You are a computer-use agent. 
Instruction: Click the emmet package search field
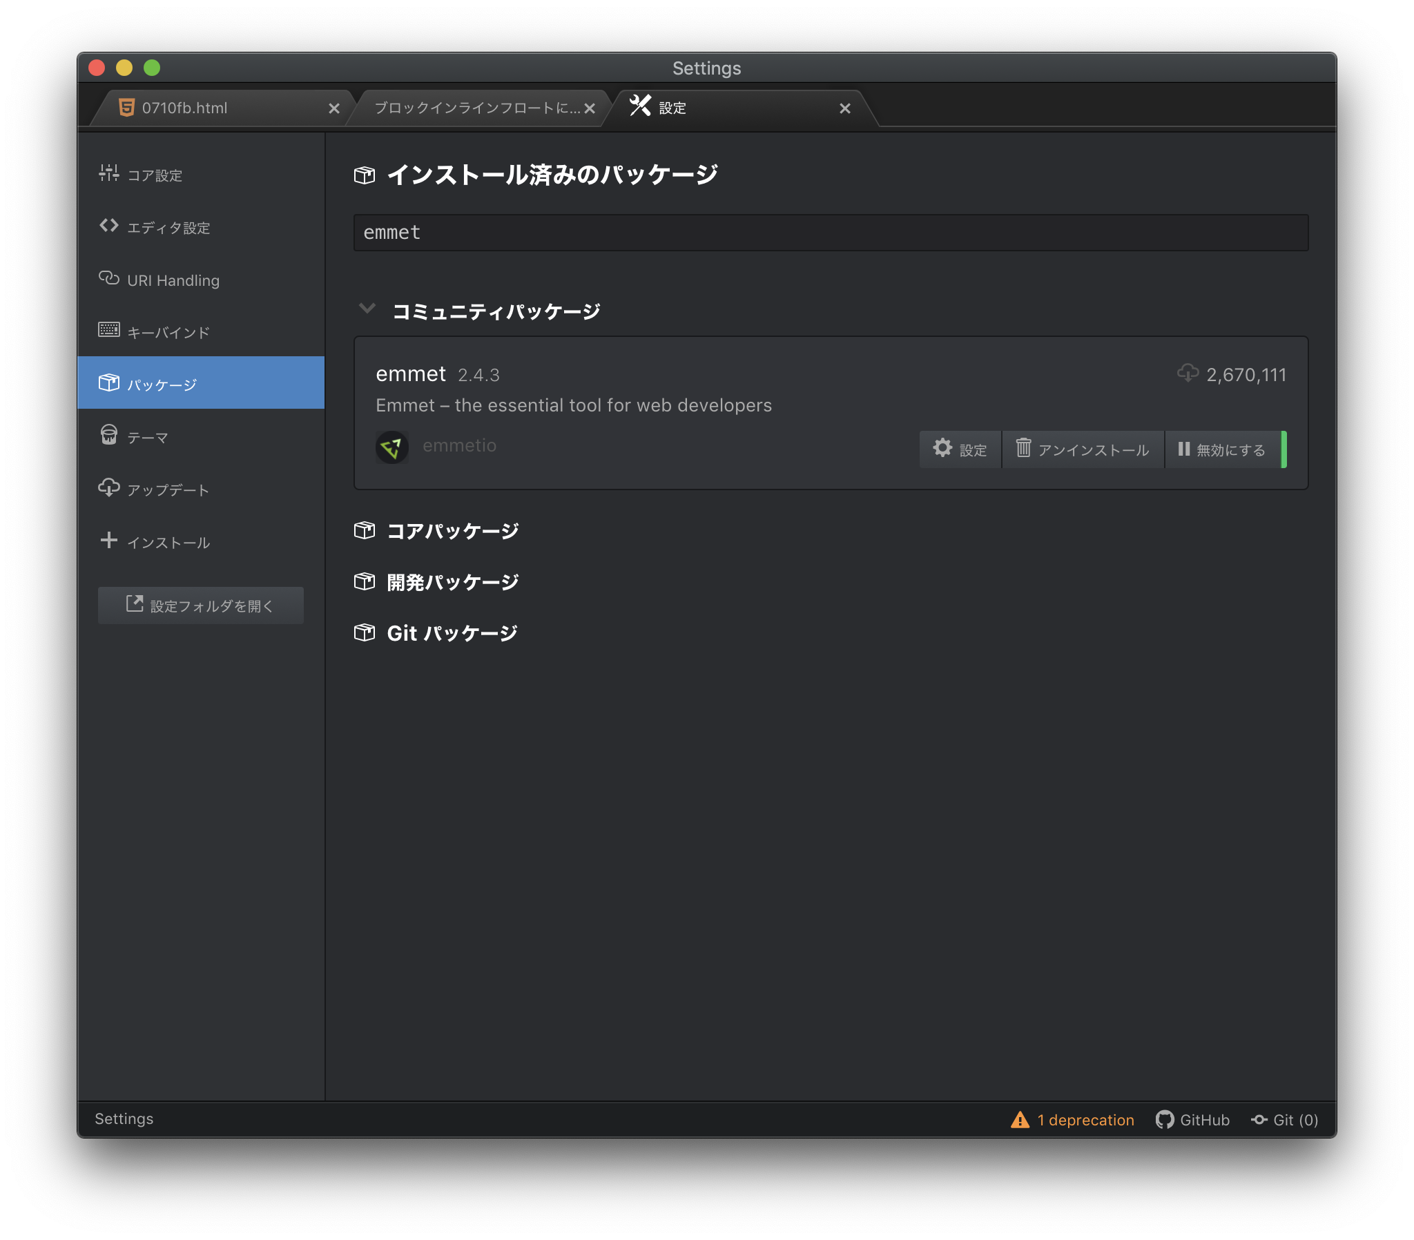(x=830, y=233)
